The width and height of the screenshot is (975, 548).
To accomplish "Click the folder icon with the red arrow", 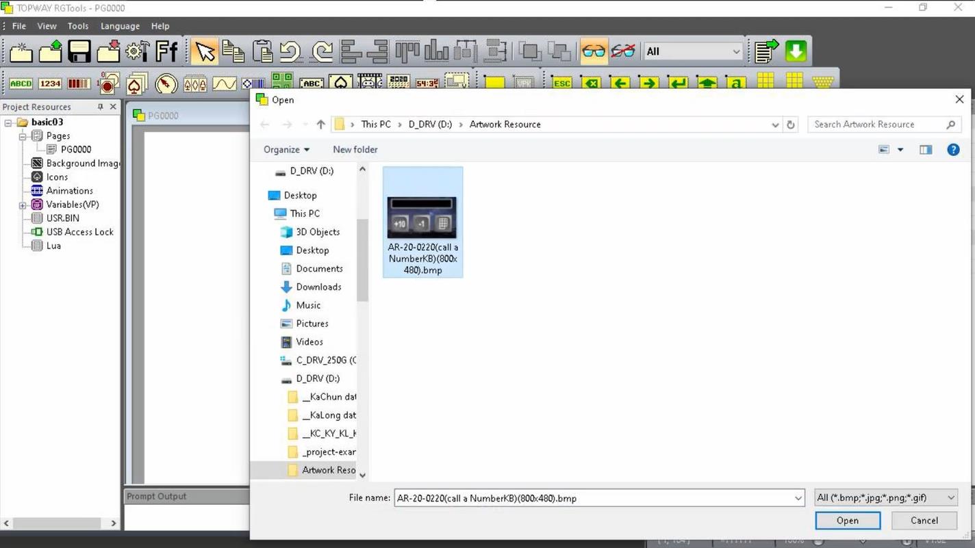I will click(108, 51).
